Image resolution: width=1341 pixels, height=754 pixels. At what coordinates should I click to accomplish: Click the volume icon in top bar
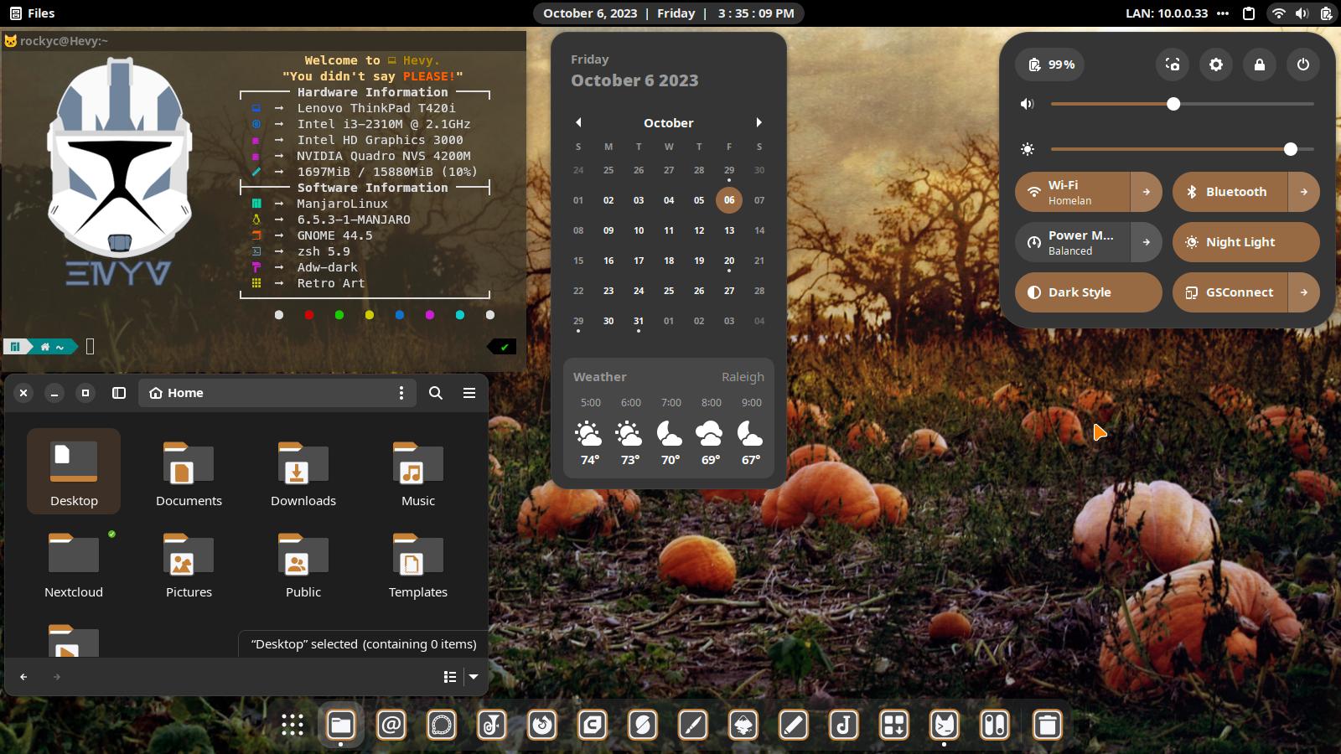(x=1302, y=13)
